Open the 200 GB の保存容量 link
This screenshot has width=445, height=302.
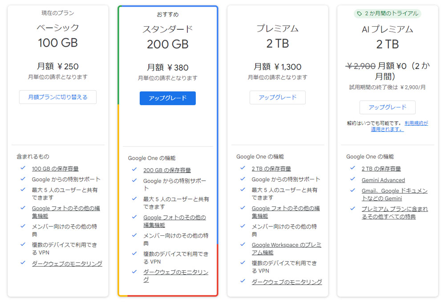[x=167, y=170]
